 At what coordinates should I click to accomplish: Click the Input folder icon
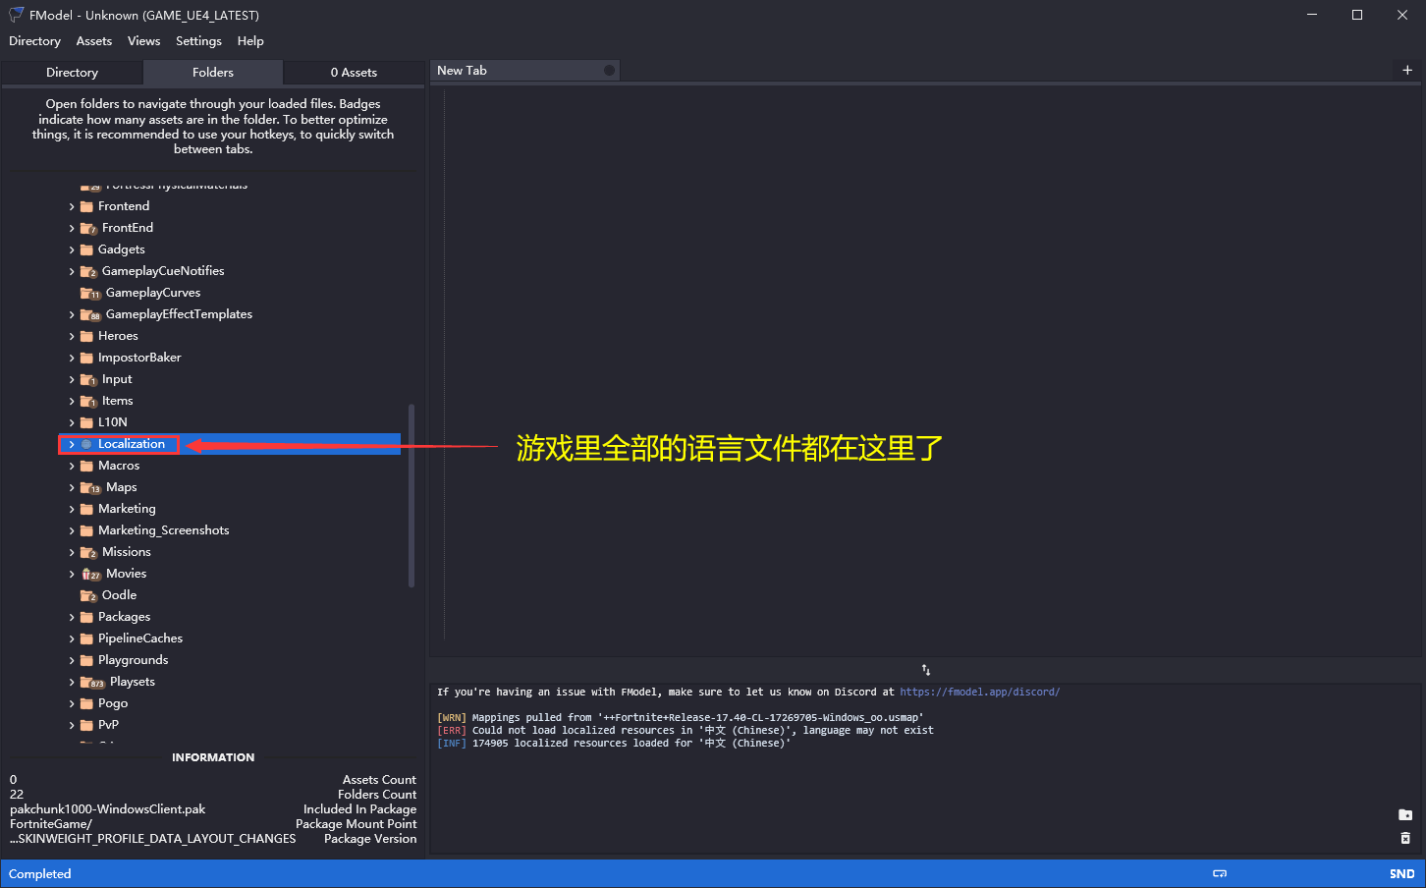pyautogui.click(x=88, y=379)
